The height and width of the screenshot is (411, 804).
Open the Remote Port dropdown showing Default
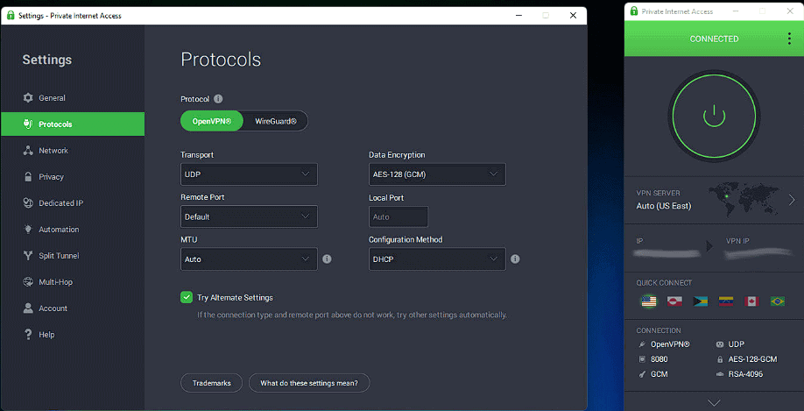[250, 216]
